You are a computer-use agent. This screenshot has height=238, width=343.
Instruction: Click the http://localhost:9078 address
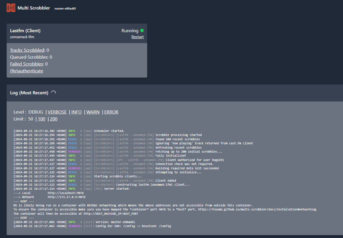coord(66,193)
